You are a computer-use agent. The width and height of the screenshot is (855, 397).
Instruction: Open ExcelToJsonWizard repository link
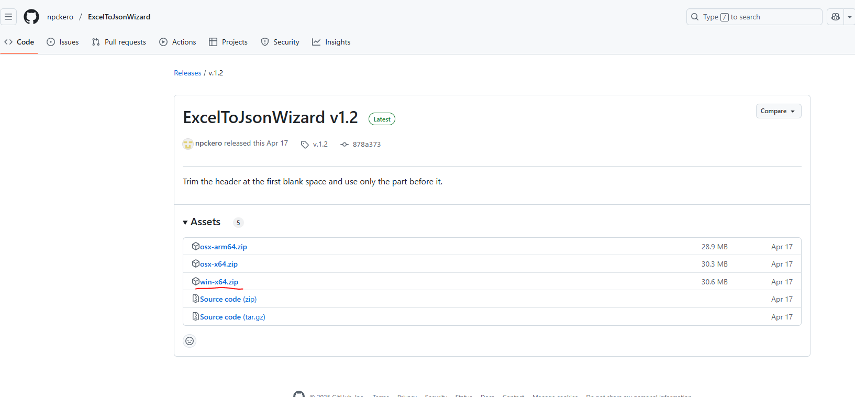[x=119, y=17]
